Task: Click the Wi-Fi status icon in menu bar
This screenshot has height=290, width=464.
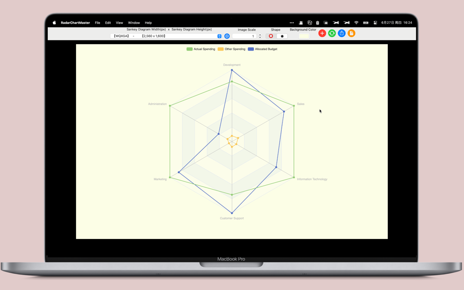Action: pyautogui.click(x=356, y=23)
